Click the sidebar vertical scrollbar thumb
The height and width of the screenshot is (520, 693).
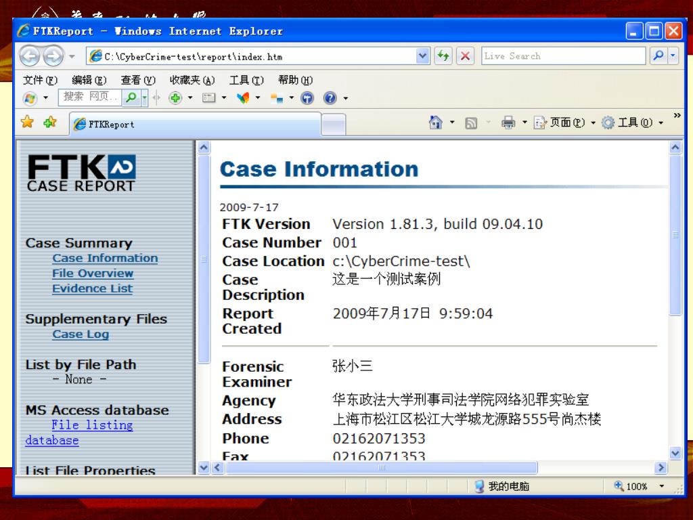click(x=204, y=259)
